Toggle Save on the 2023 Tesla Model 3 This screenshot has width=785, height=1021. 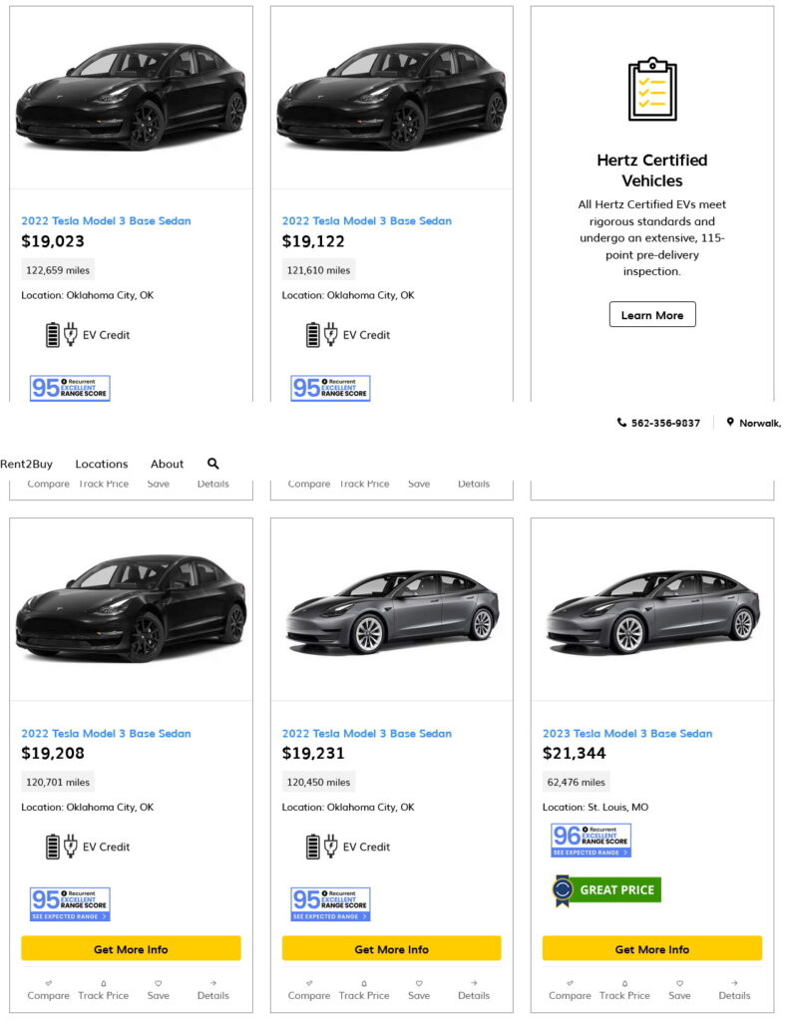click(x=679, y=982)
